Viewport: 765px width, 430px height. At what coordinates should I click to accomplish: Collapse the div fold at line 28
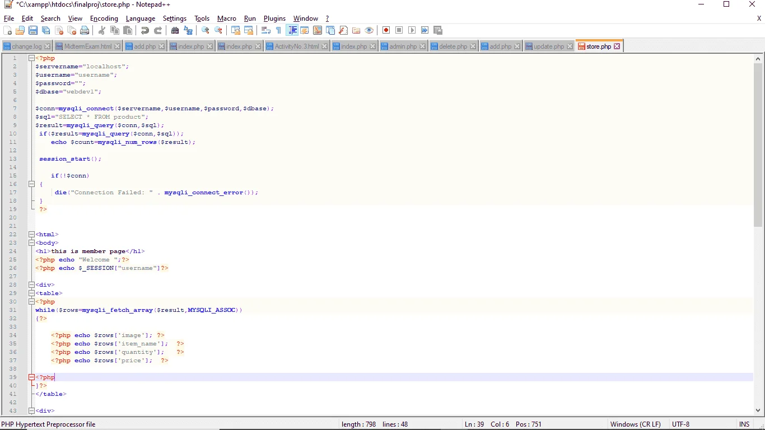coord(31,285)
